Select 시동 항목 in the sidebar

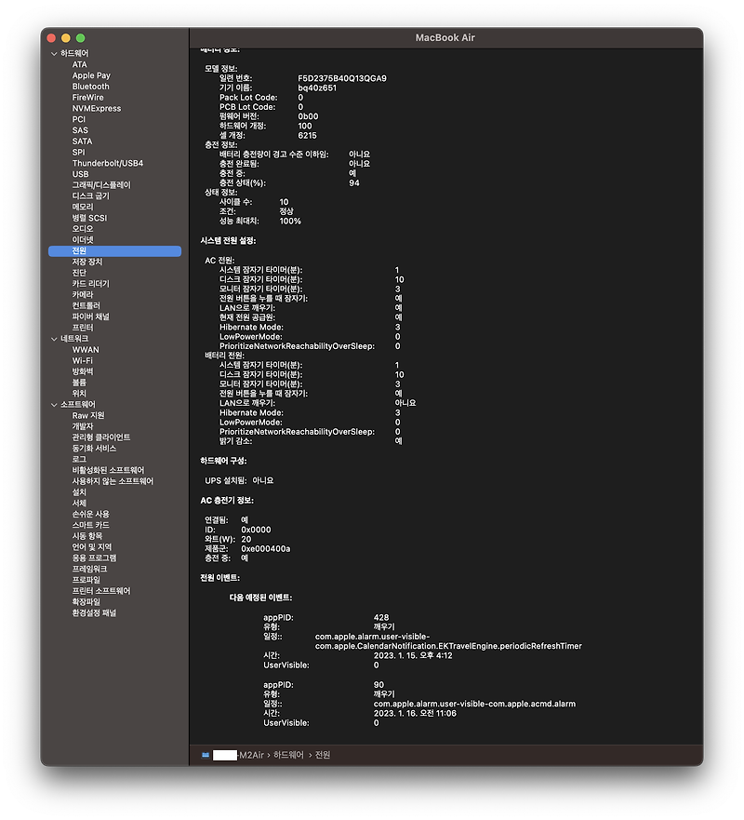coord(87,536)
